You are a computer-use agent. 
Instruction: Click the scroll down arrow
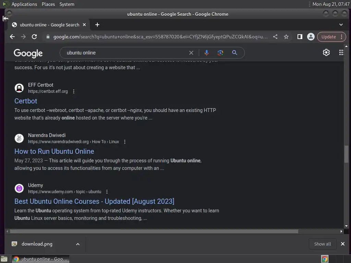[346, 226]
